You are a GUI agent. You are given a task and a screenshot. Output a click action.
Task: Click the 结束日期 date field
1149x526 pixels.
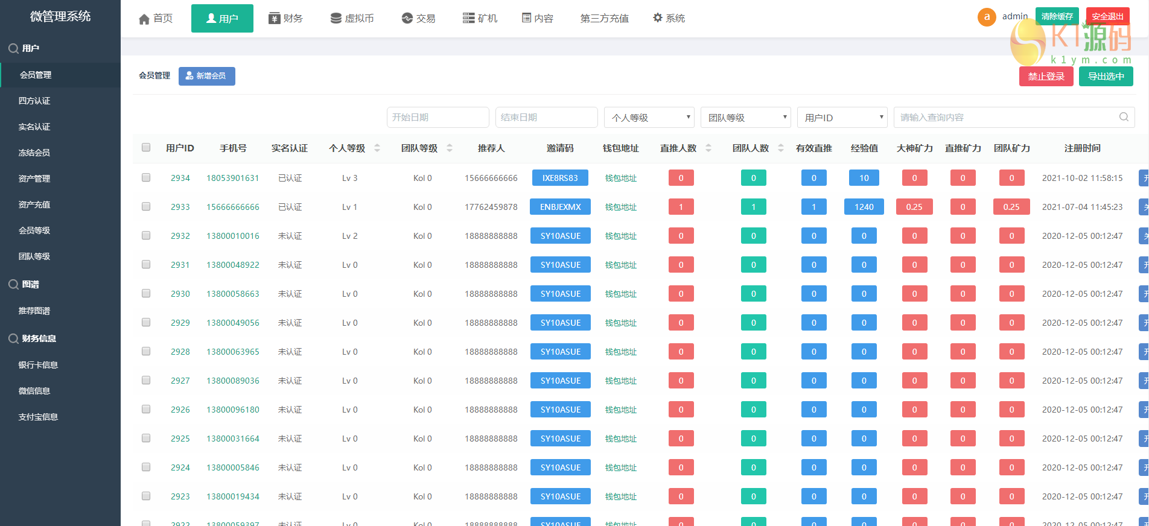pos(547,118)
